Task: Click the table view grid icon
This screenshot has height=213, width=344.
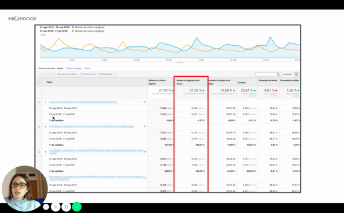Action: point(296,74)
